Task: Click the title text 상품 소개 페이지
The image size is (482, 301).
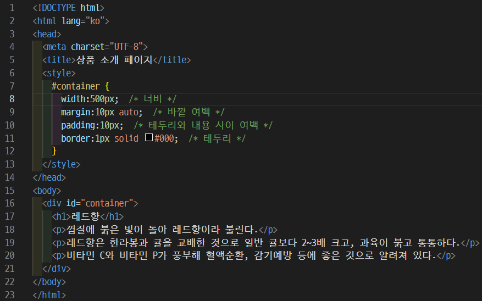Action: 114,60
